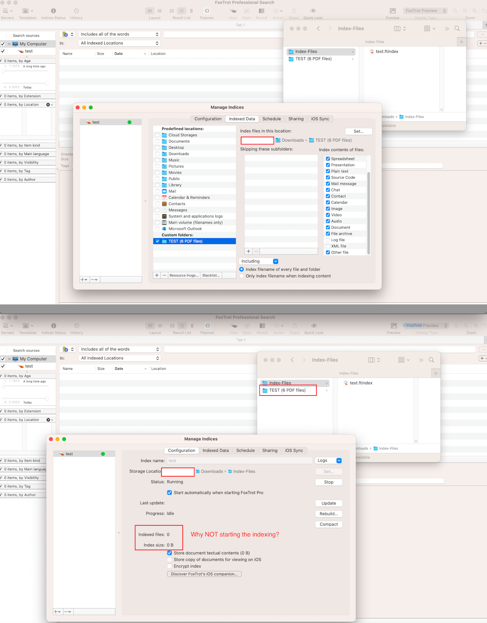Click the Stop button next to Status

pyautogui.click(x=329, y=482)
